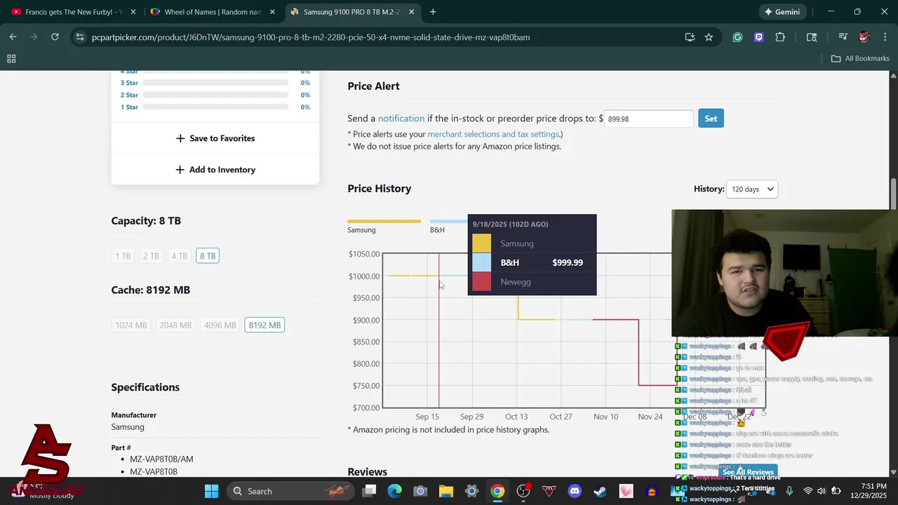Open the Camera app in taskbar

[x=420, y=491]
